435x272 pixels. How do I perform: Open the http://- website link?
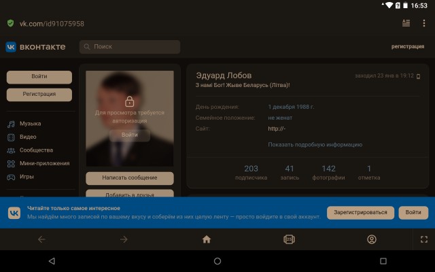[277, 129]
